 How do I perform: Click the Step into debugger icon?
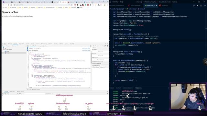point(98,46)
